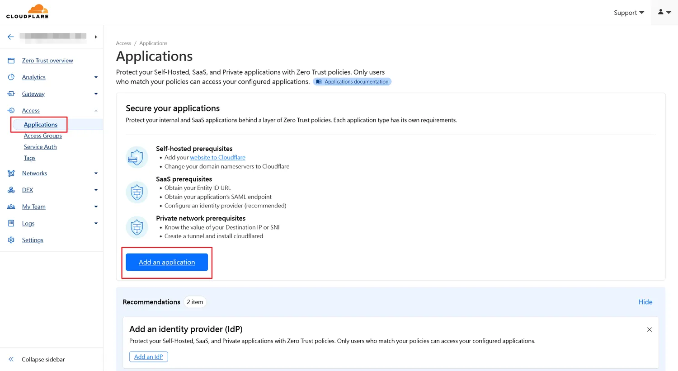Click the DEX icon in sidebar

[x=11, y=190]
